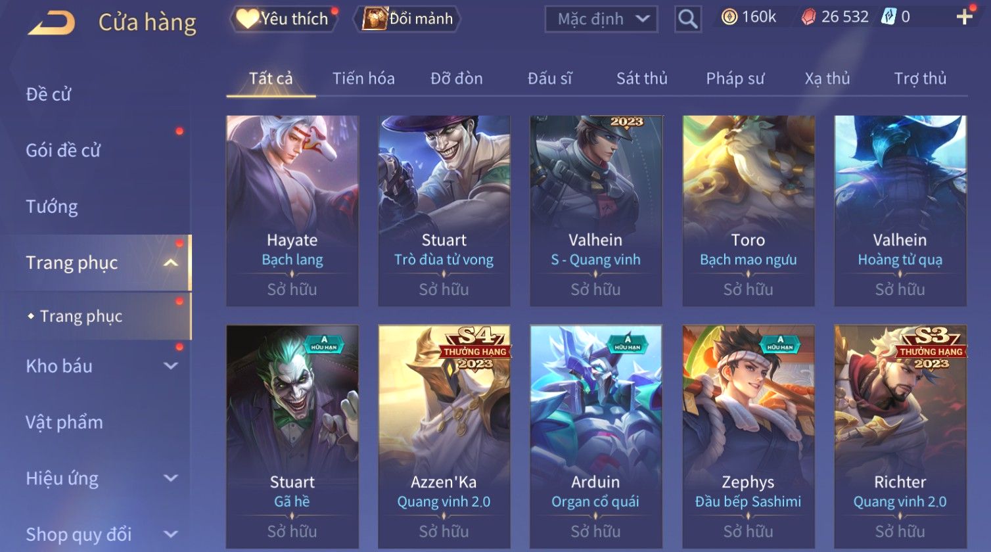Select the Hayate Bạch lang skin card
991x552 pixels.
[x=292, y=211]
